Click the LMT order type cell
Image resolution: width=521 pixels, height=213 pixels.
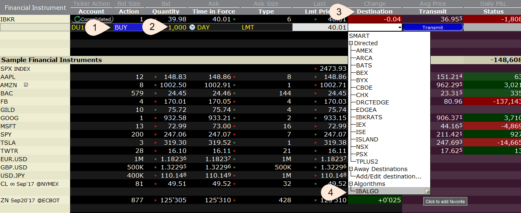click(x=248, y=28)
